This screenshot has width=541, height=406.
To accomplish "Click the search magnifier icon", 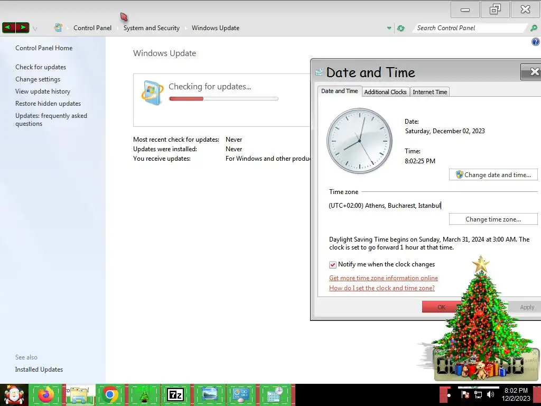I will 534,28.
